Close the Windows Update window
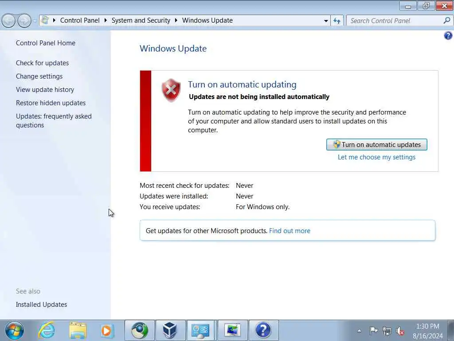 click(x=444, y=6)
